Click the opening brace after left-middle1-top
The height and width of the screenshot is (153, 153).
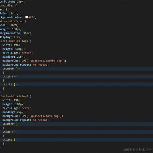click(x=25, y=21)
